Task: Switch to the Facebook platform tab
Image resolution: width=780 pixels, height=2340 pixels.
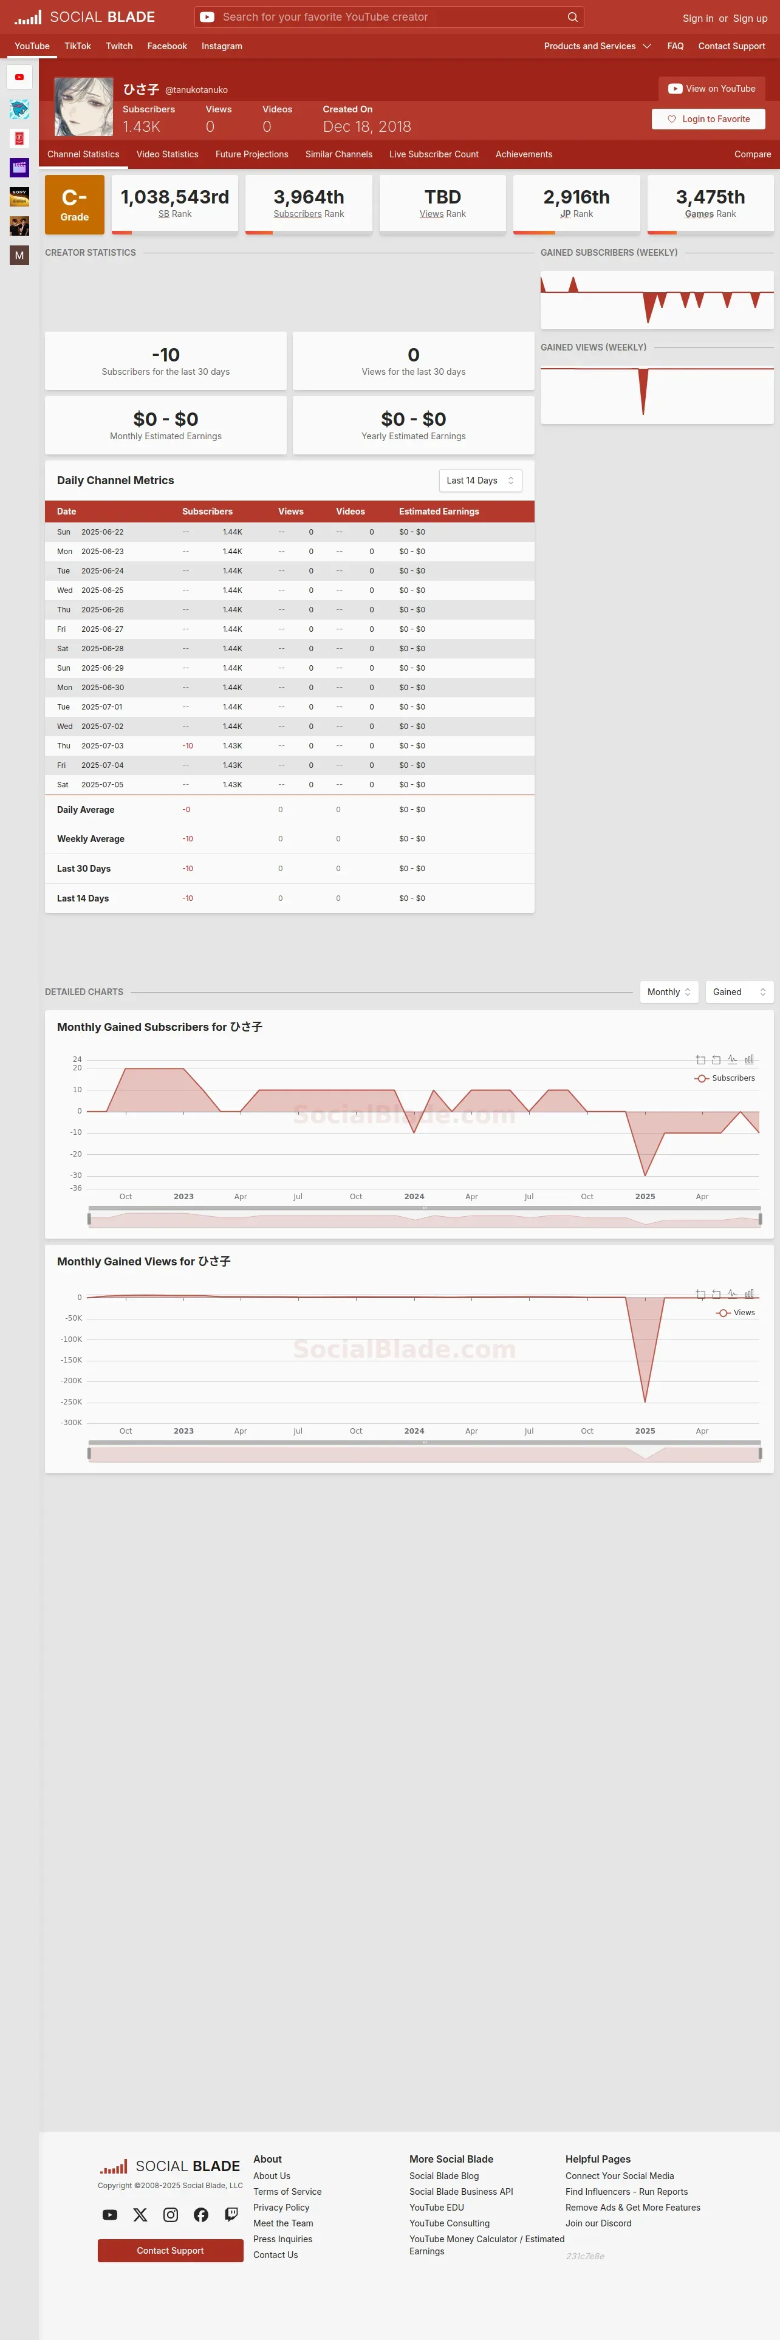Action: 167,46
